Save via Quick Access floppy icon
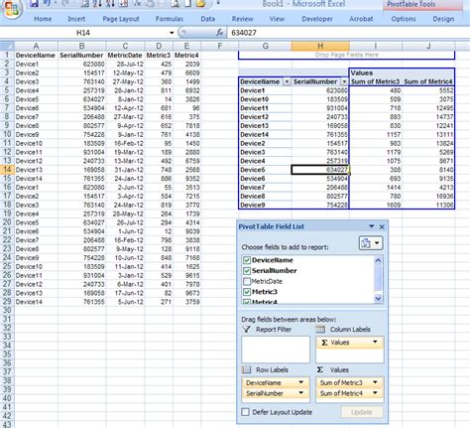Screen dimensions: 470x428 (x=34, y=4)
